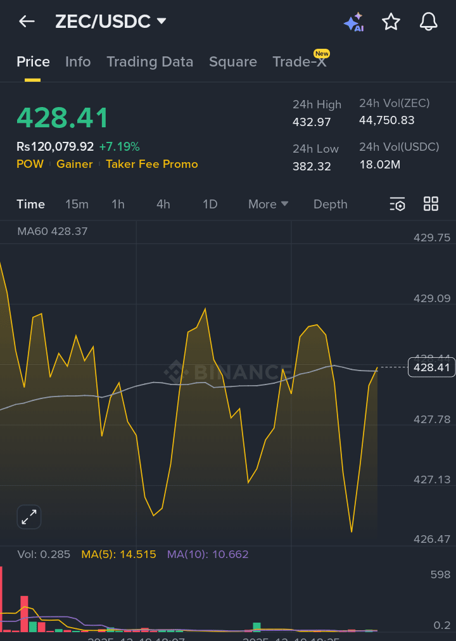Tap the Gainer tag
The width and height of the screenshot is (456, 641).
tap(74, 164)
